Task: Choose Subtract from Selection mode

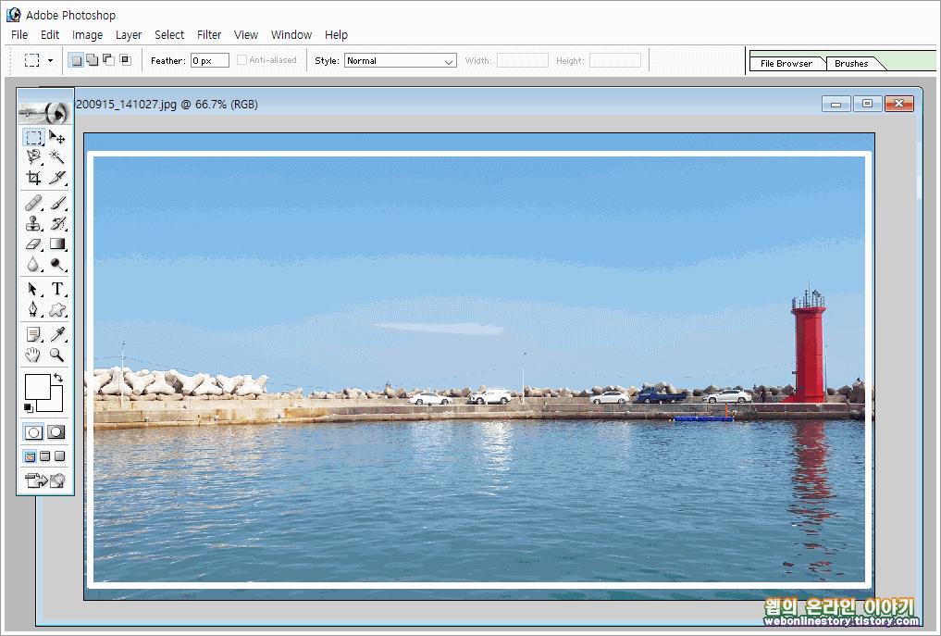Action: click(x=108, y=60)
